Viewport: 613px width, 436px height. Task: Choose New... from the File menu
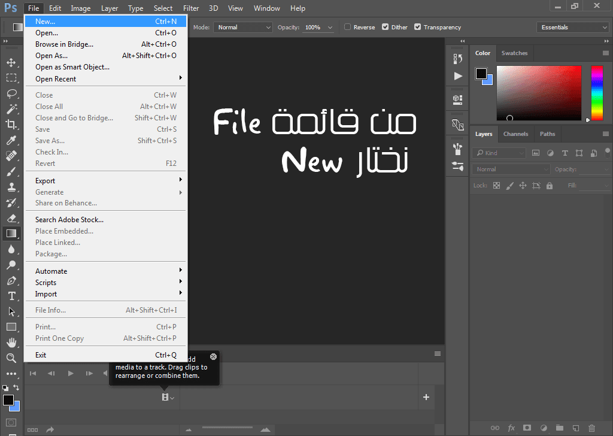pyautogui.click(x=106, y=21)
